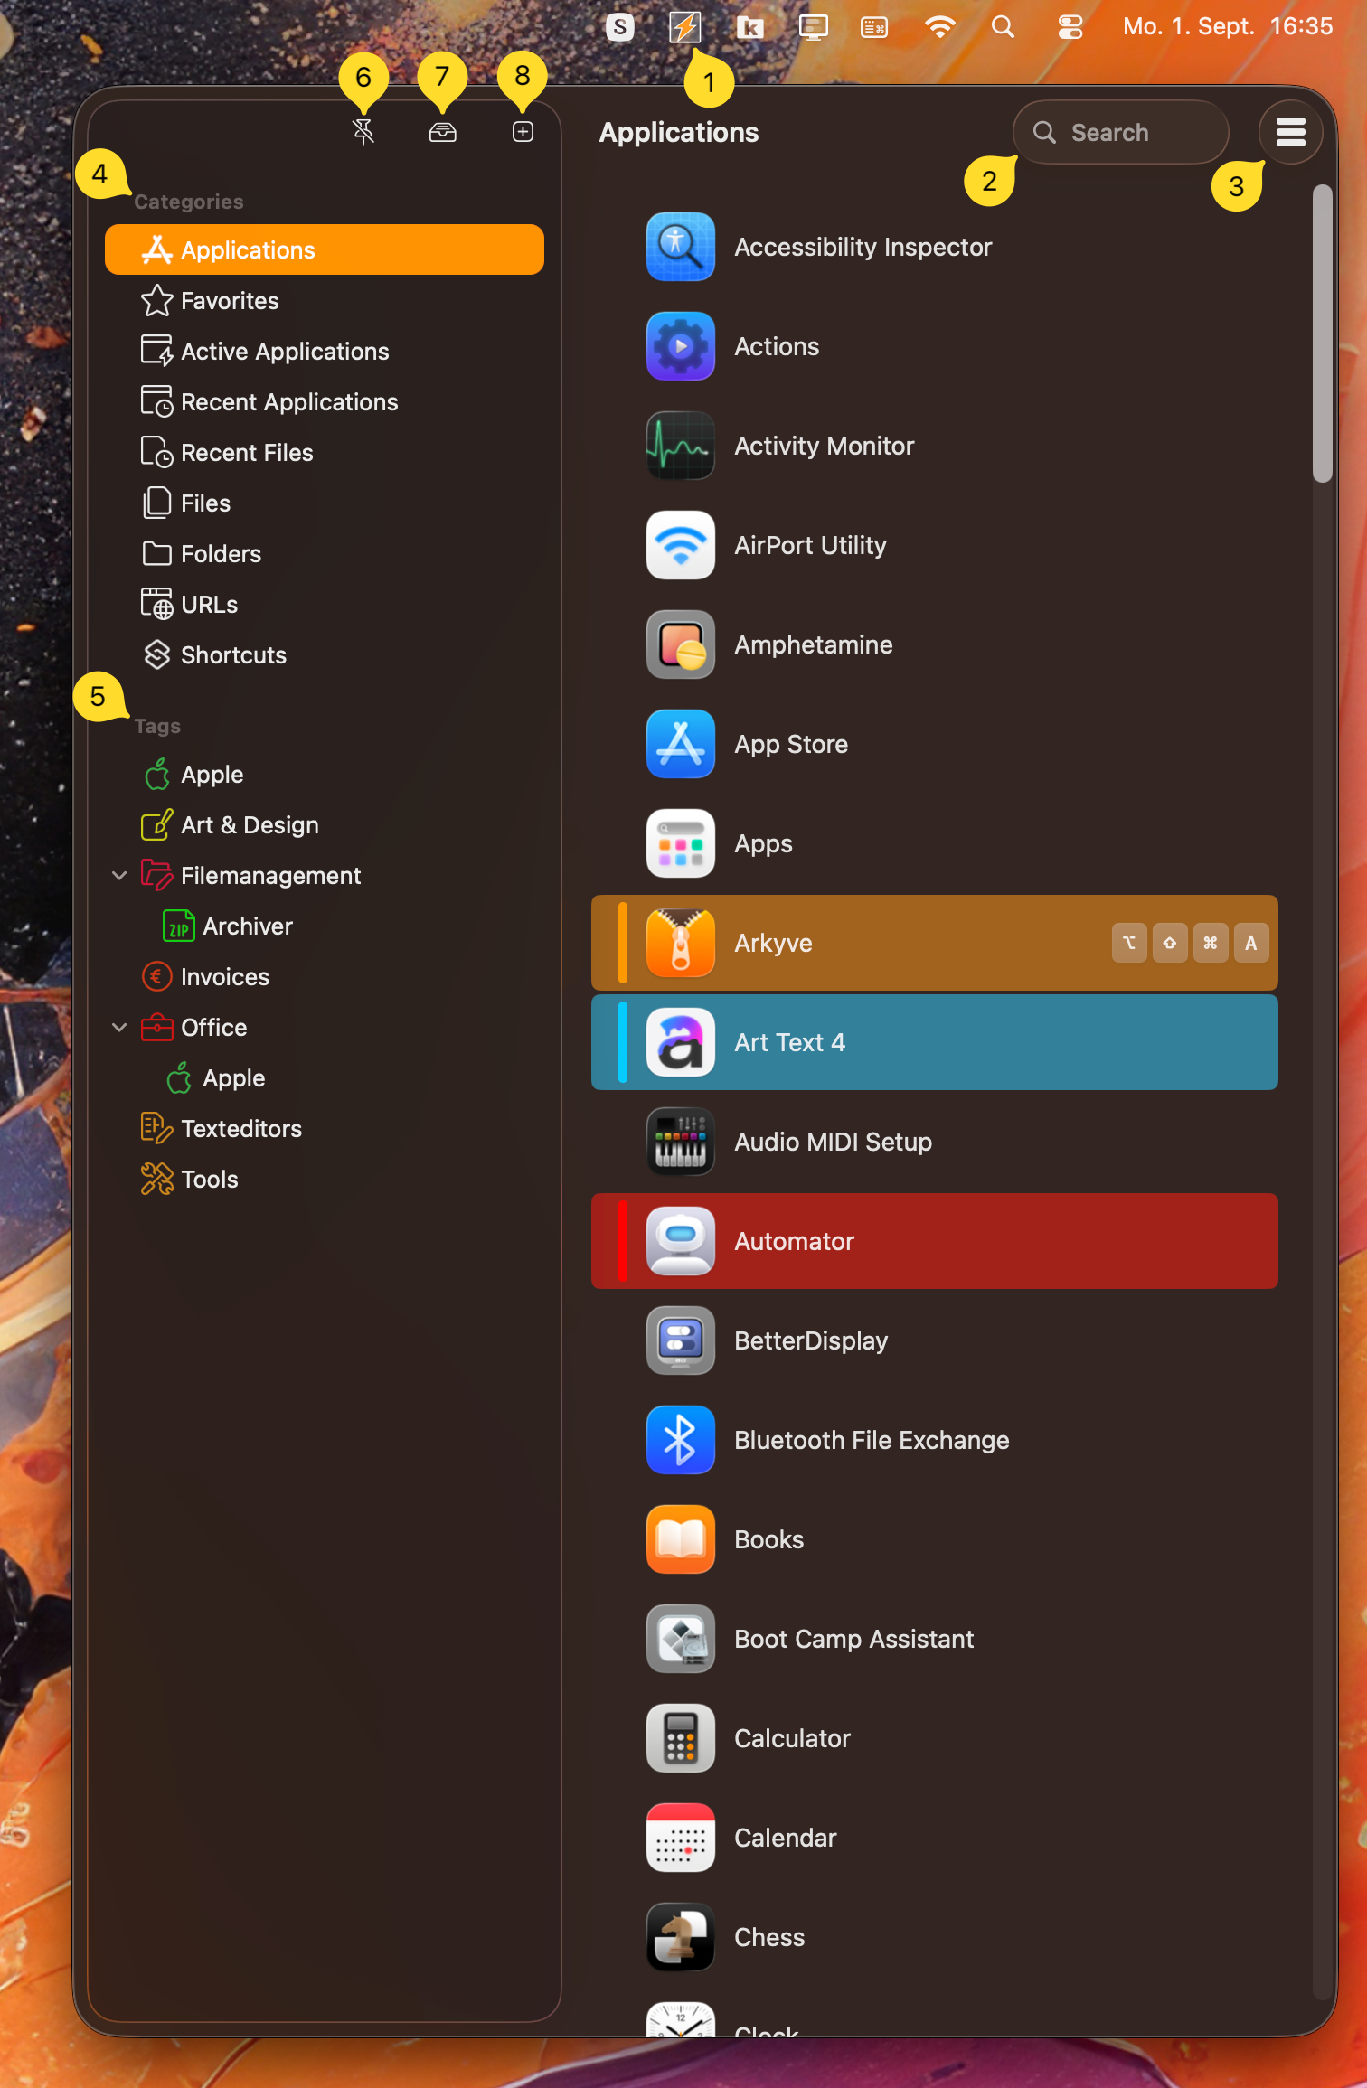Viewport: 1367px width, 2088px height.
Task: Select the Invoices tag
Action: (x=325, y=976)
